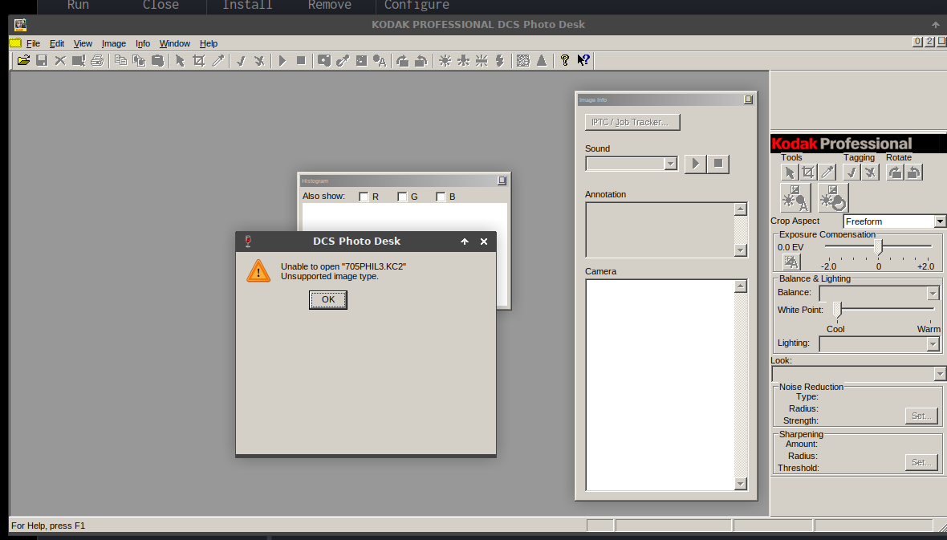Click the Untag icon in the main toolbar

point(259,60)
